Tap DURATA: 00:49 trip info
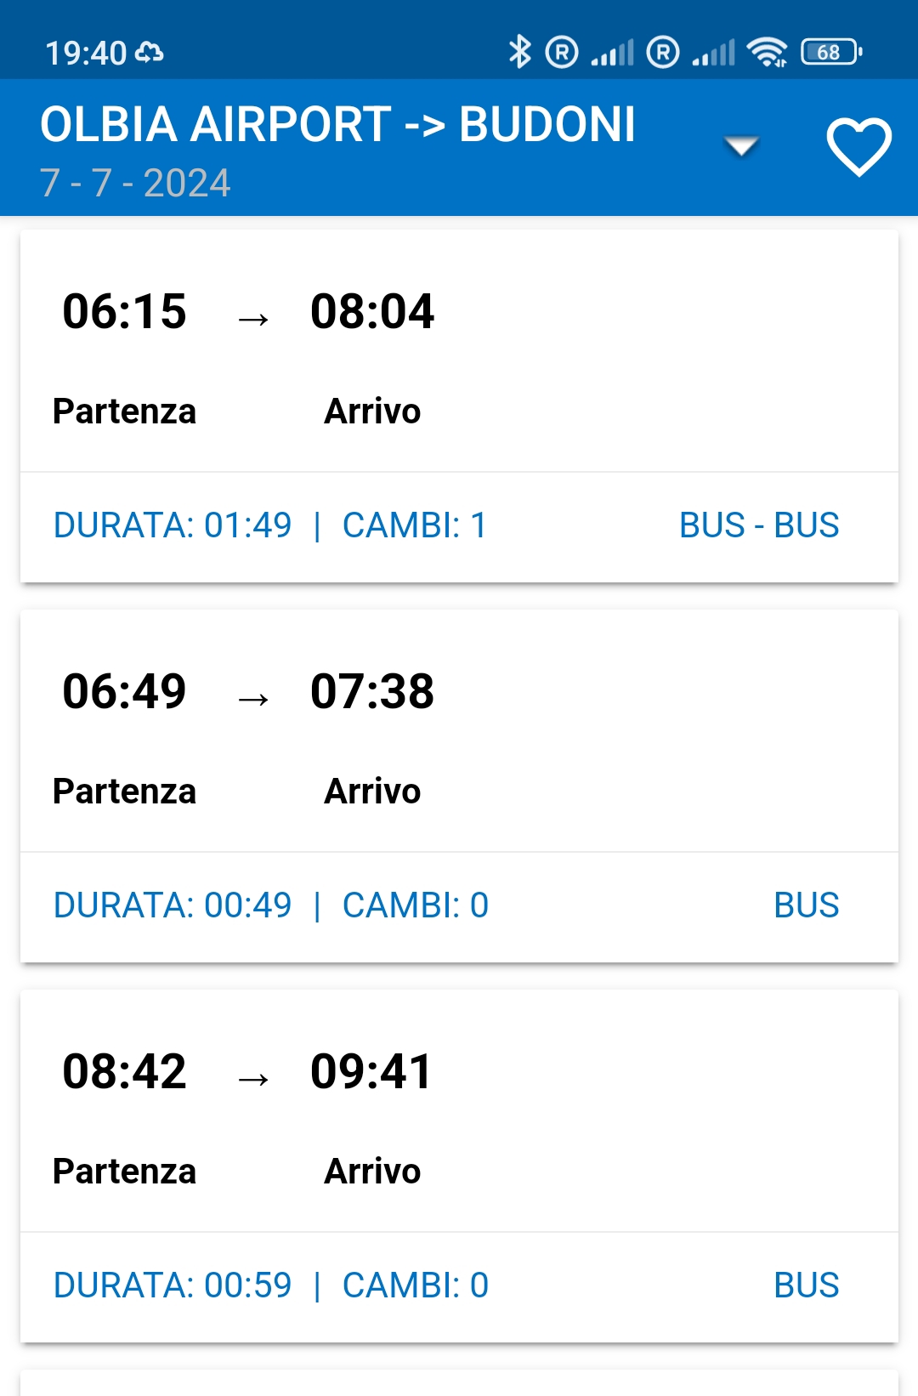 click(x=173, y=905)
